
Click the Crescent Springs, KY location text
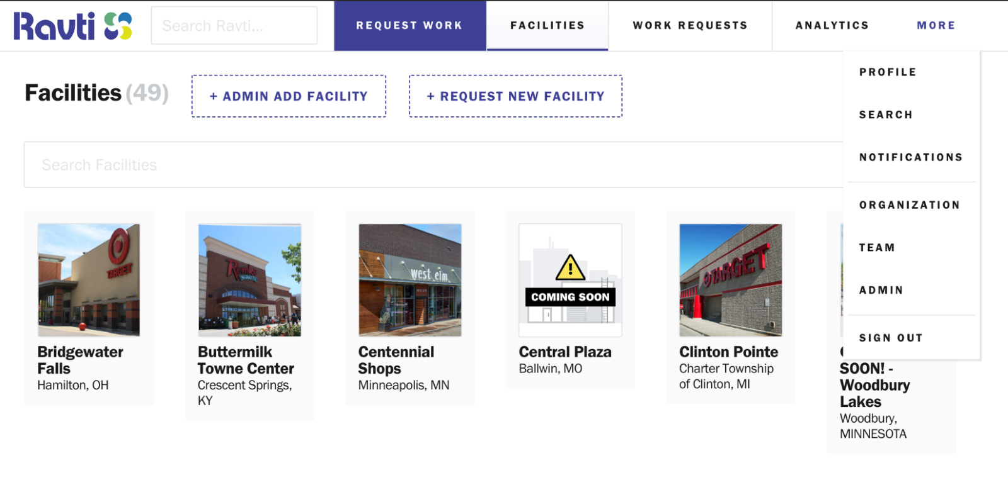point(244,393)
